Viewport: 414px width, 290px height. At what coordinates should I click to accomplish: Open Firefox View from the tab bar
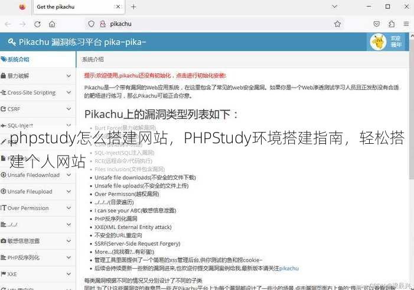[22, 7]
